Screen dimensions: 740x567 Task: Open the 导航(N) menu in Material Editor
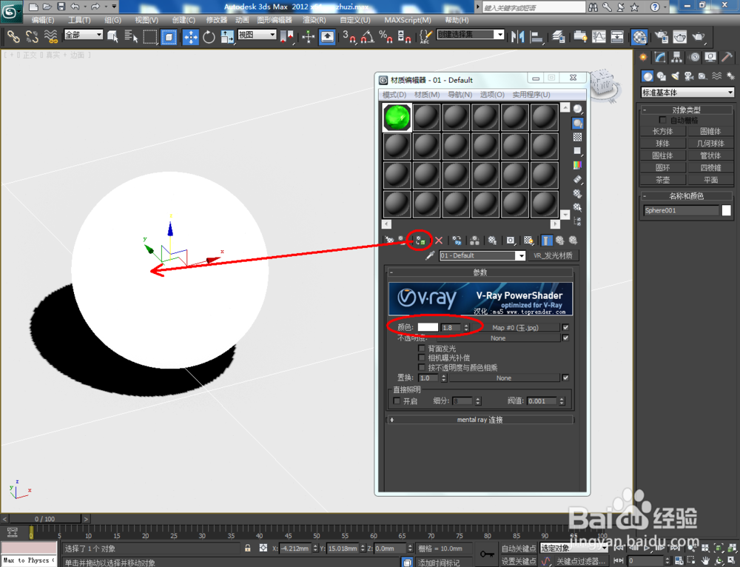click(x=460, y=95)
